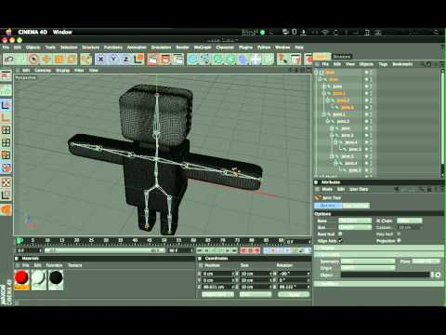
Task: Open the Plane dropdown
Action: [426, 261]
